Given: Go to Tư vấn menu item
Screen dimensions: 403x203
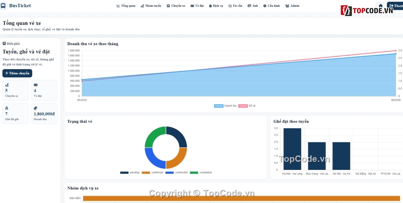Looking at the screenshot, I should click(x=235, y=6).
